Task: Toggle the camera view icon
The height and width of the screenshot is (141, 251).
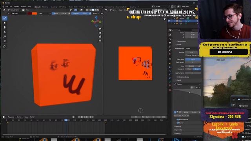Action: pos(100,36)
